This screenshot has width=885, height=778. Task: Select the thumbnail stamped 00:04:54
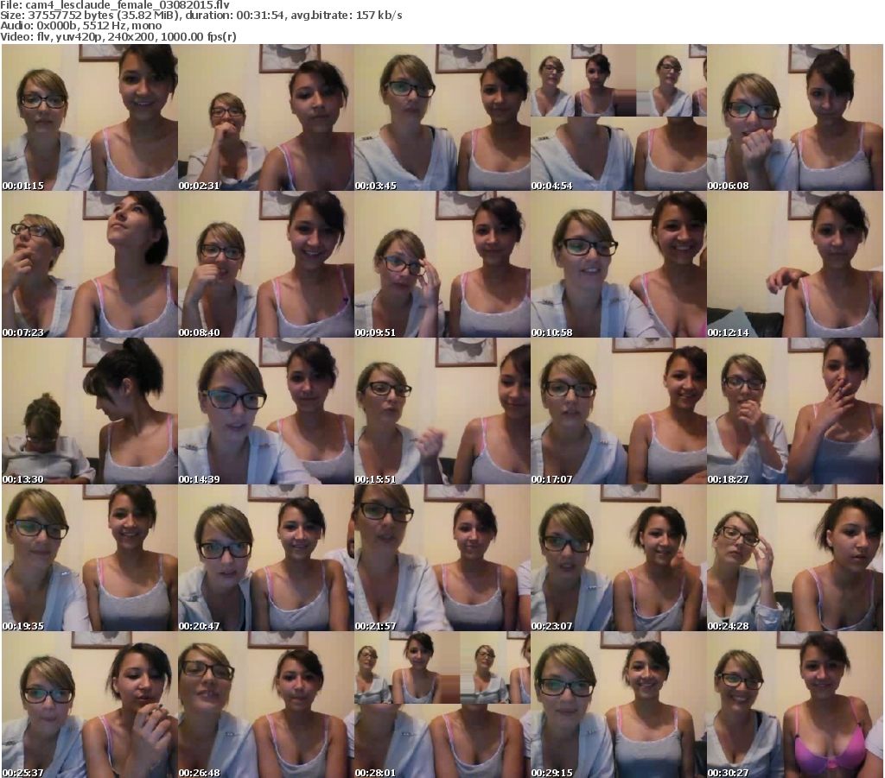[x=619, y=117]
